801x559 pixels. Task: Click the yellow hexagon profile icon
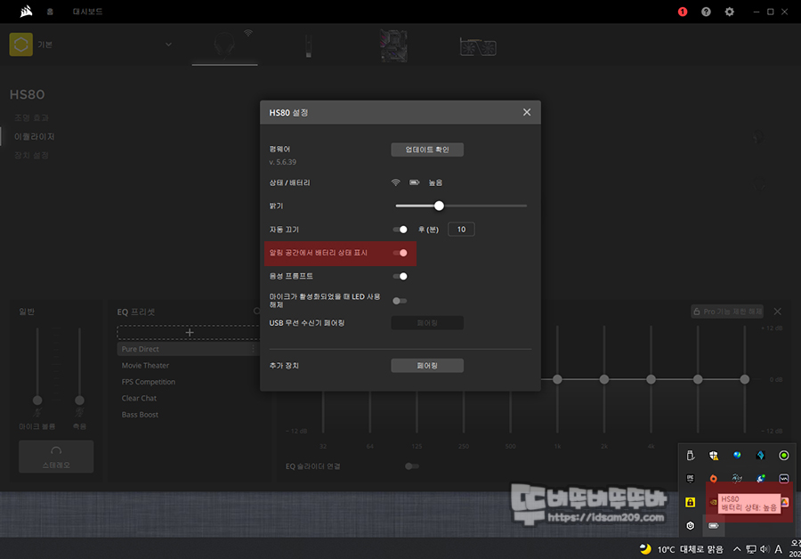tap(21, 45)
